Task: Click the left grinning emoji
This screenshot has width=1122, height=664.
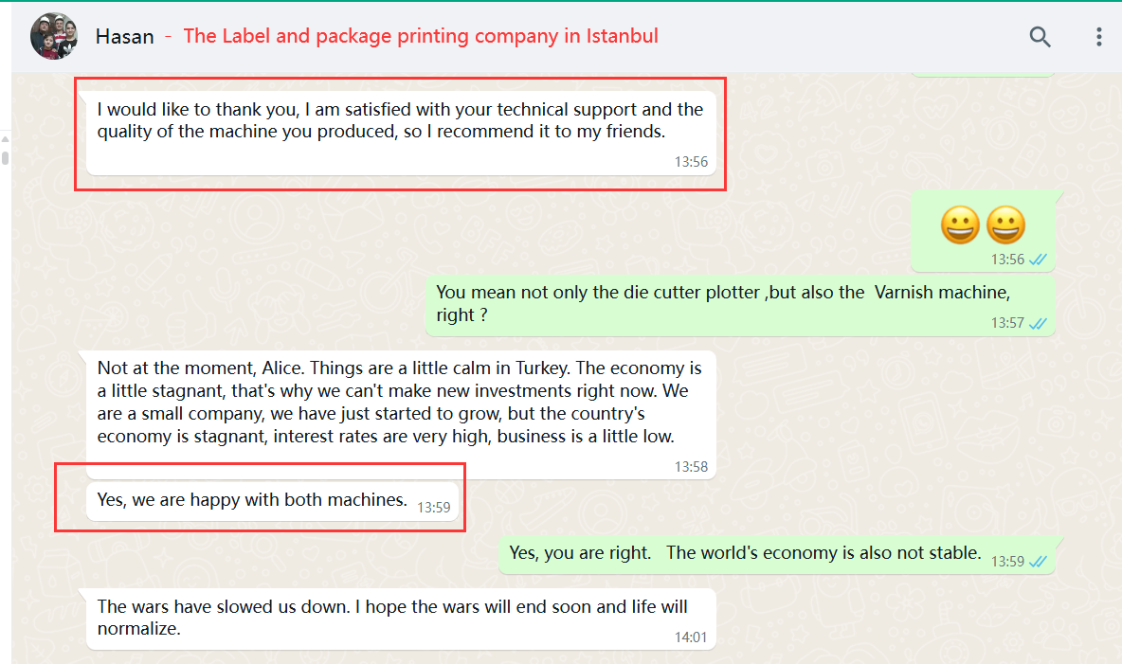Action: (959, 226)
